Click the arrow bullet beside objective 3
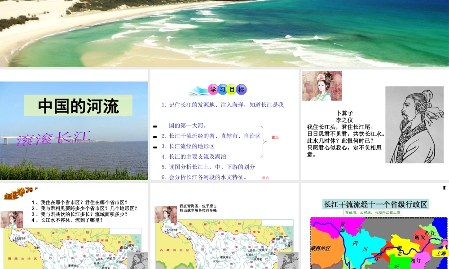 click(x=155, y=147)
